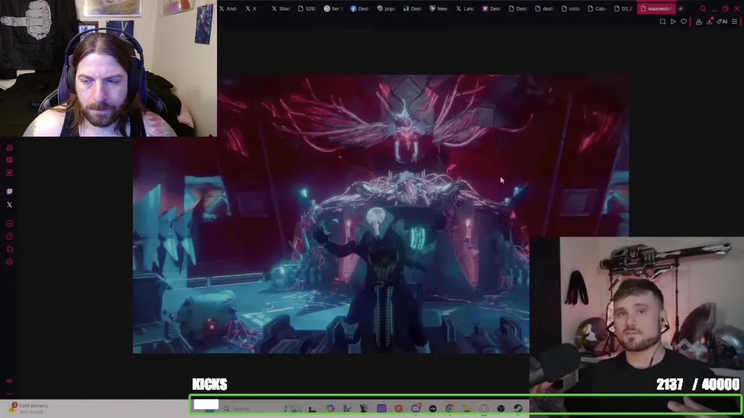Open Opera GX from the taskbar
Image resolution: width=744 pixels, height=418 pixels.
pyautogui.click(x=484, y=409)
